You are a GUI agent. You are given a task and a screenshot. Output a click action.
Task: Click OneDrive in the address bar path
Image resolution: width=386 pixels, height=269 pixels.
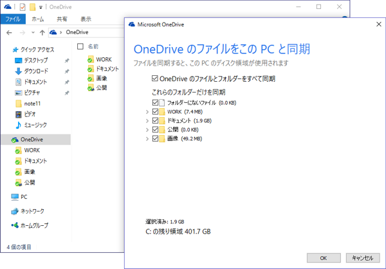(x=77, y=32)
